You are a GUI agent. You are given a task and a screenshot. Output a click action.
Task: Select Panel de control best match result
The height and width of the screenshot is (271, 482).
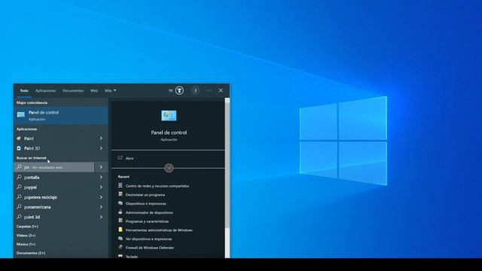(61, 115)
